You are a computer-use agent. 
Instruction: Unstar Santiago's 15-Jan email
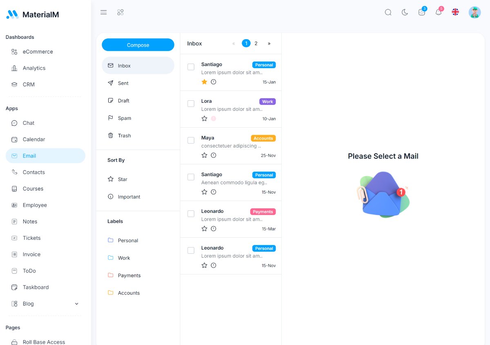[204, 82]
